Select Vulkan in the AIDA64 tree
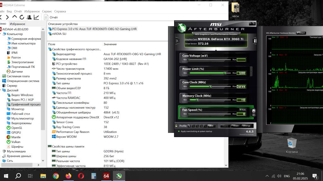The height and width of the screenshot is (181, 323). (x=13, y=142)
